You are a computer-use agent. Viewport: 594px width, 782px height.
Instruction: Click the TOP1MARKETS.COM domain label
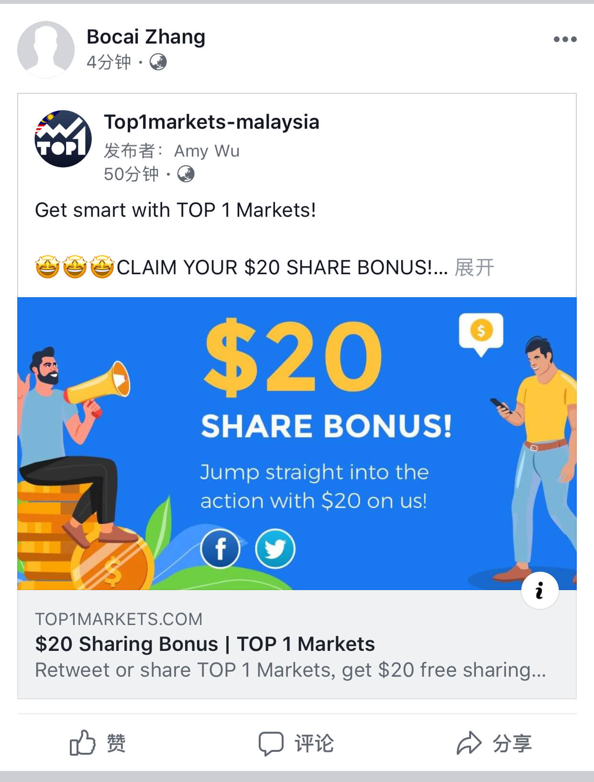coord(119,619)
